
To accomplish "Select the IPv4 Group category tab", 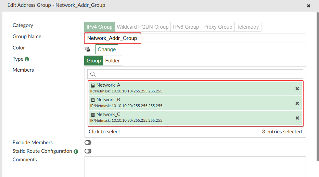I will coord(100,27).
